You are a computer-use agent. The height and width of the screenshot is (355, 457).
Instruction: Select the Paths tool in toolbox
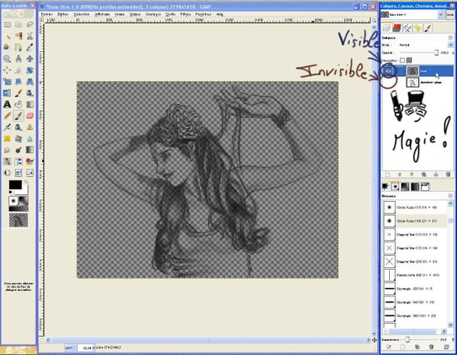(18, 47)
